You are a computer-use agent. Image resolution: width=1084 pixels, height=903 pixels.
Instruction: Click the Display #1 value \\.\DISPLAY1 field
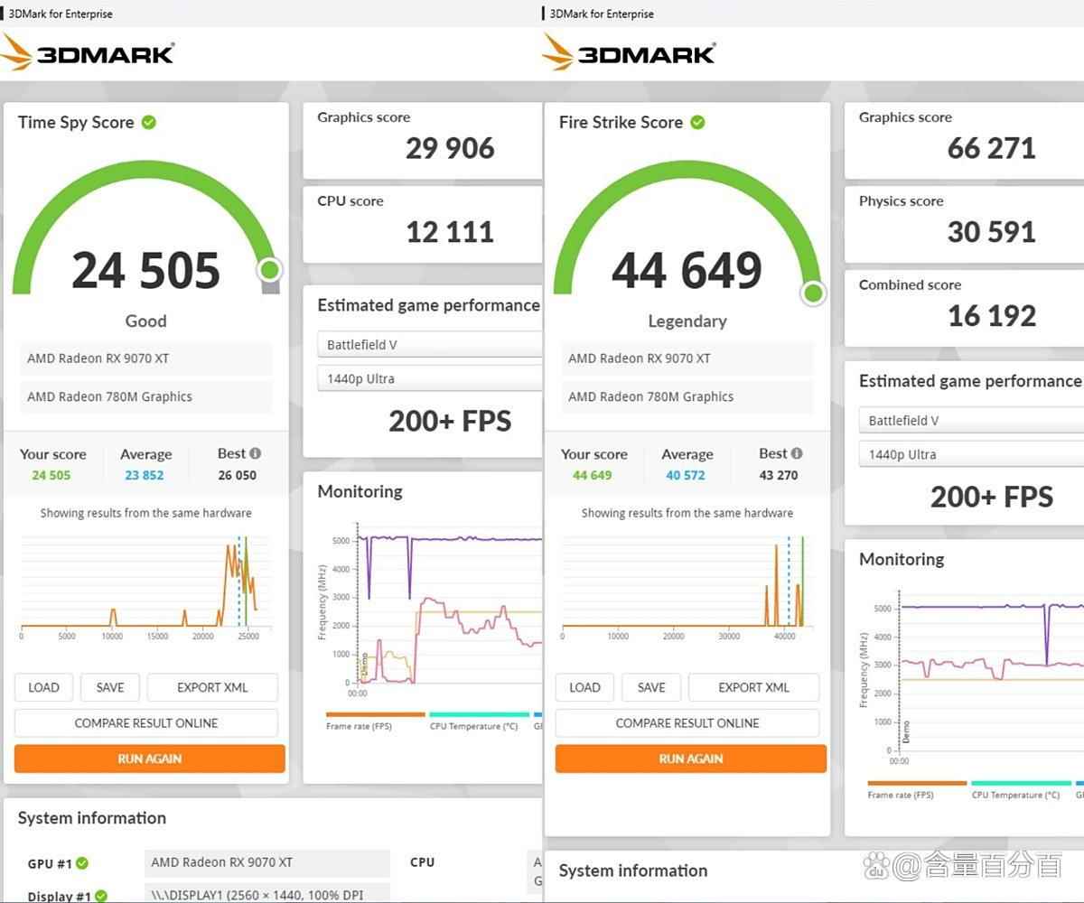pos(267,893)
